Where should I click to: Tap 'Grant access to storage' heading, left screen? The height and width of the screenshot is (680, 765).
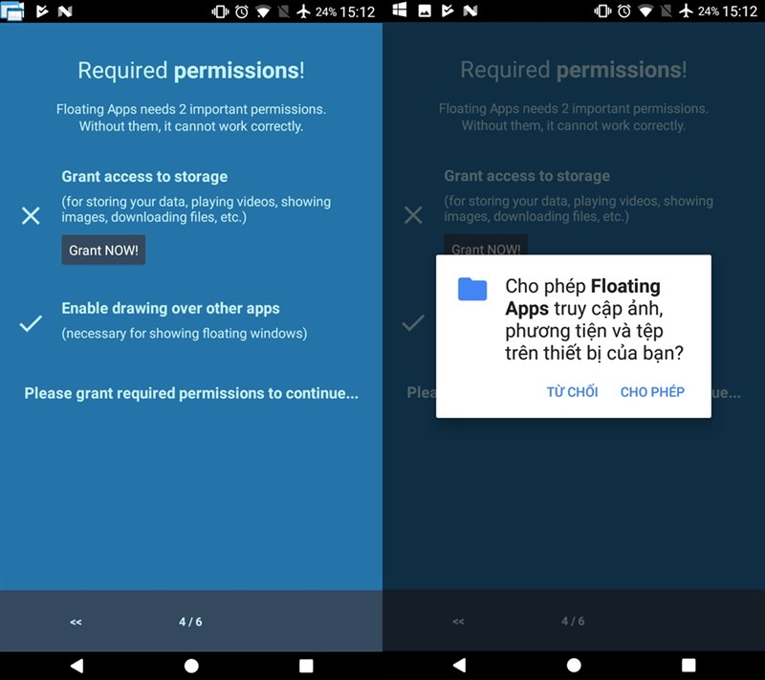(x=144, y=176)
